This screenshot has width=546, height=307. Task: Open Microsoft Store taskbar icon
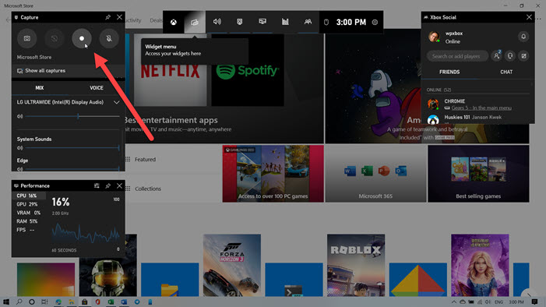pos(85,302)
